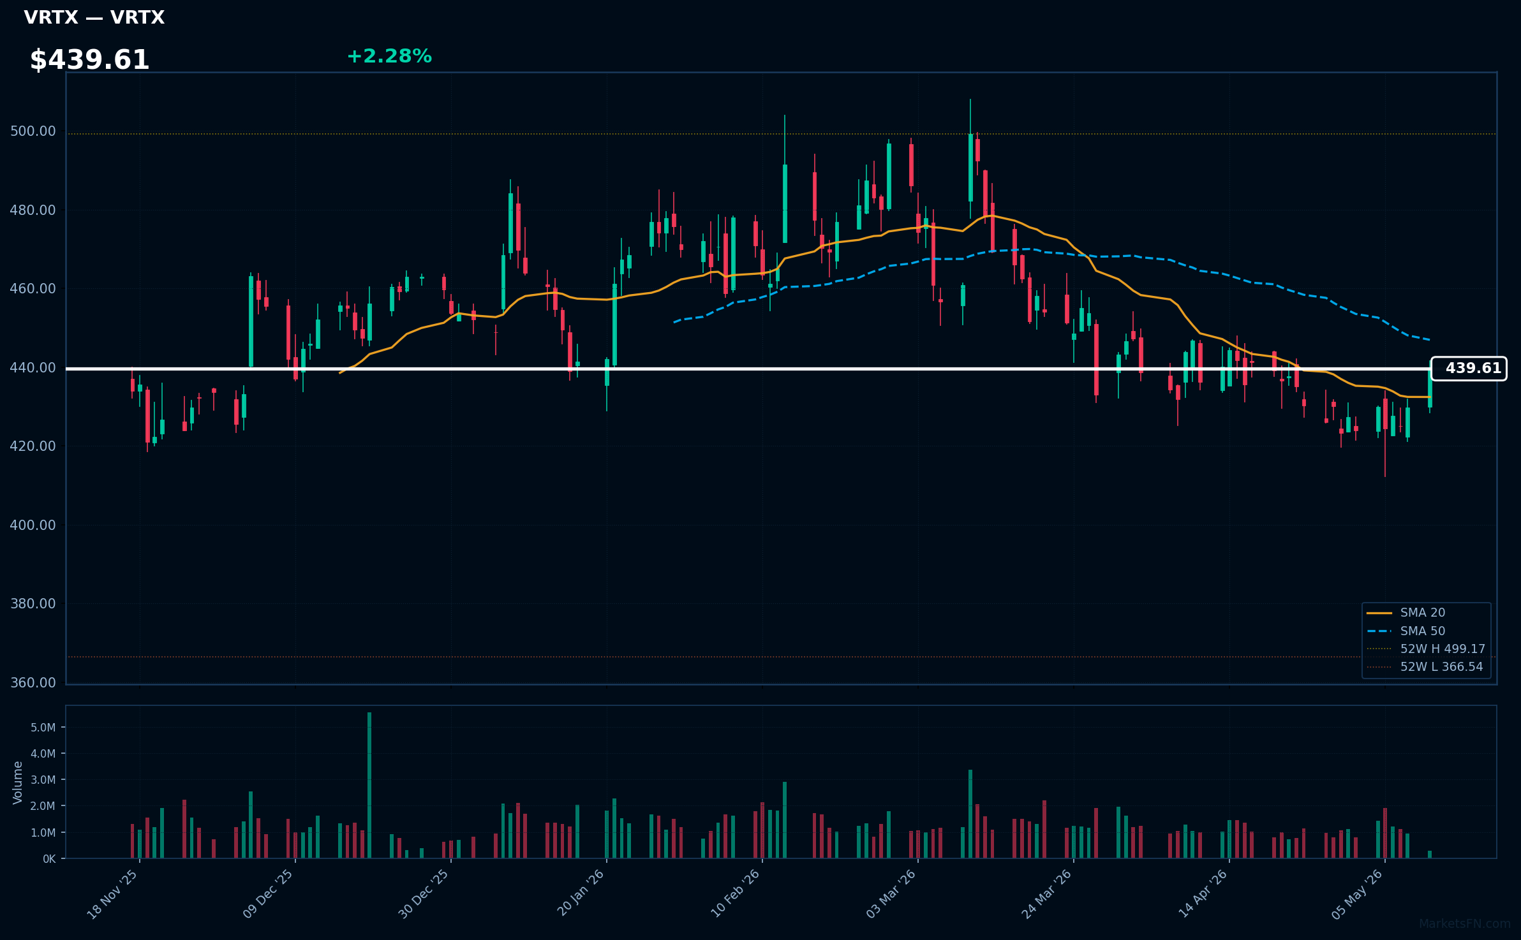Click the 0K volume axis label

click(x=49, y=859)
